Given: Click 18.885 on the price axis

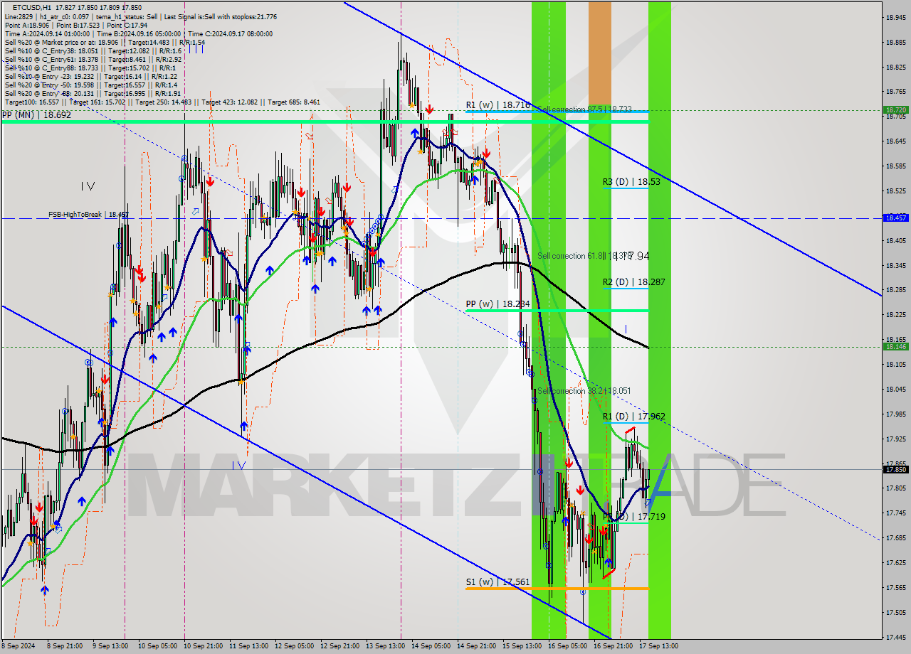Looking at the screenshot, I should (x=895, y=42).
